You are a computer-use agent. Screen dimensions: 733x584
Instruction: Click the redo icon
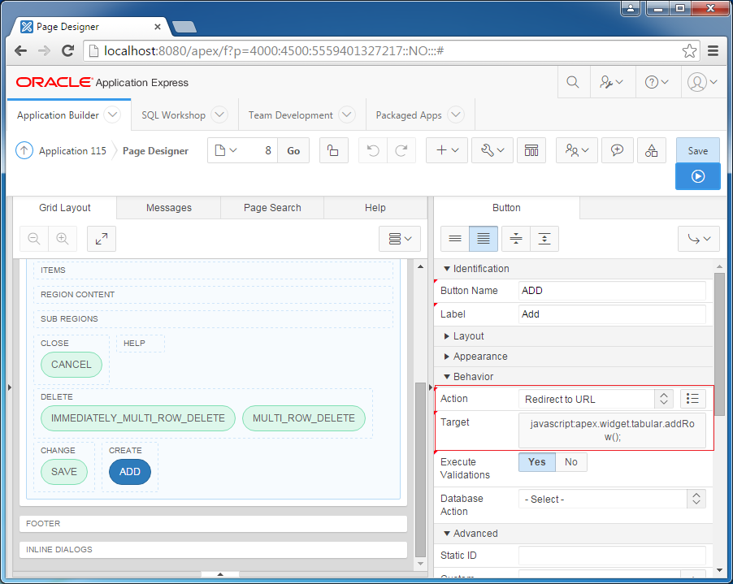tap(401, 150)
